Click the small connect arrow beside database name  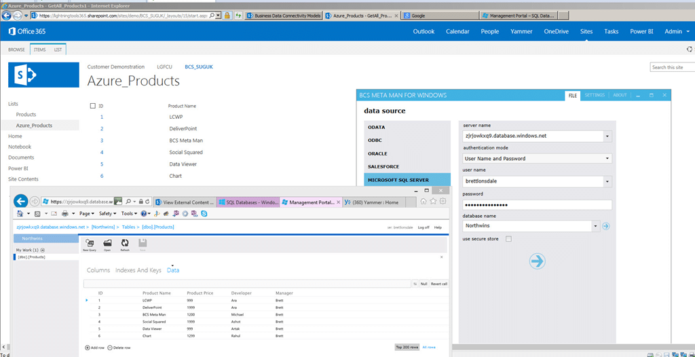coord(606,226)
